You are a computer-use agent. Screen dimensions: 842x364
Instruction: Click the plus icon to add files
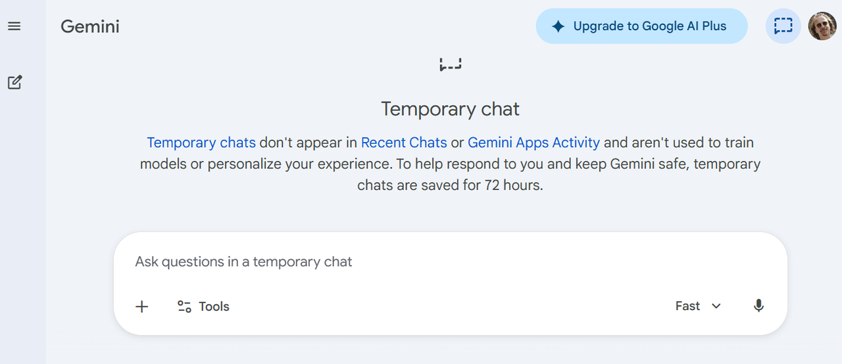[141, 306]
